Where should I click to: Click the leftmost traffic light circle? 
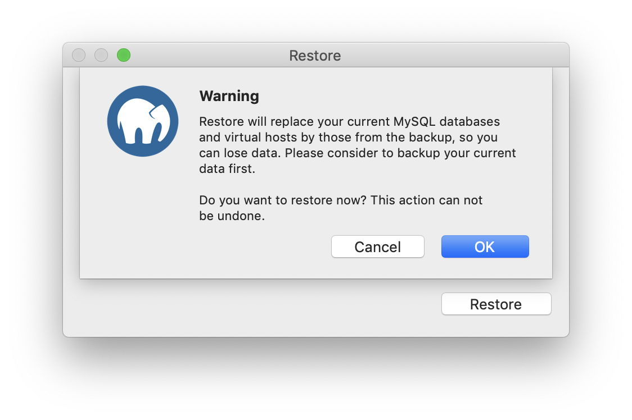(x=79, y=55)
